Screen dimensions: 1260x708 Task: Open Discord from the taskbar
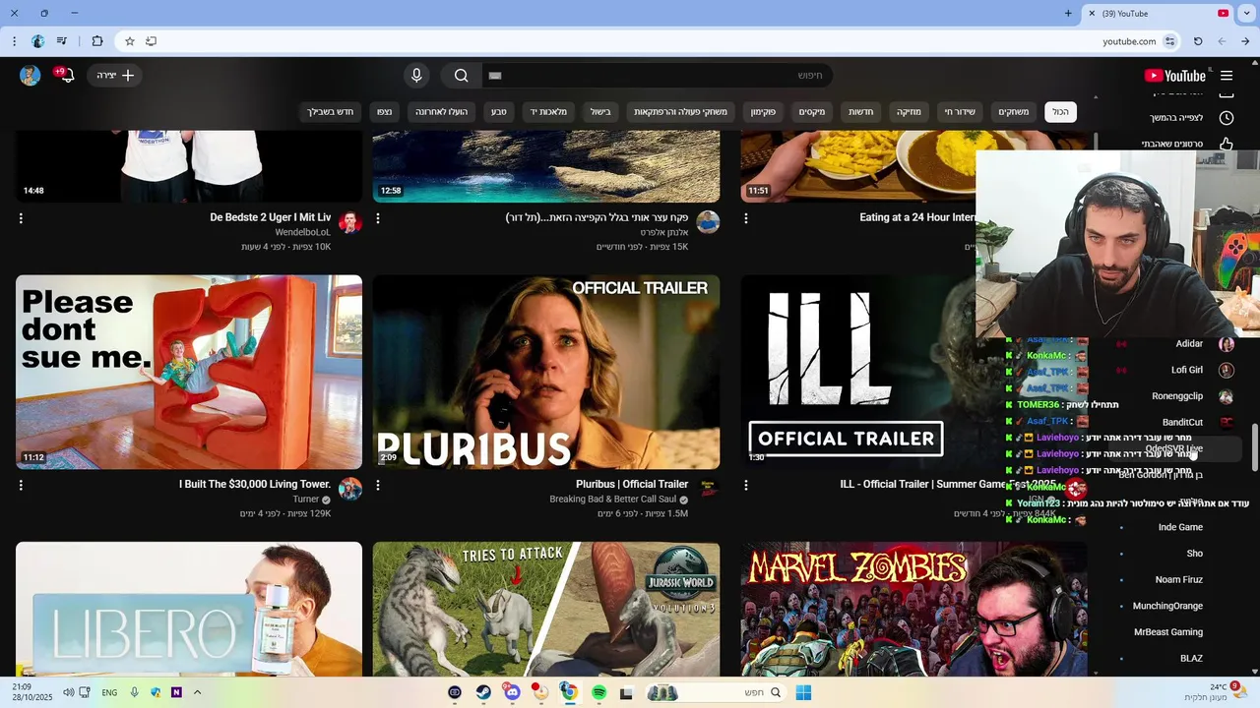click(x=512, y=692)
